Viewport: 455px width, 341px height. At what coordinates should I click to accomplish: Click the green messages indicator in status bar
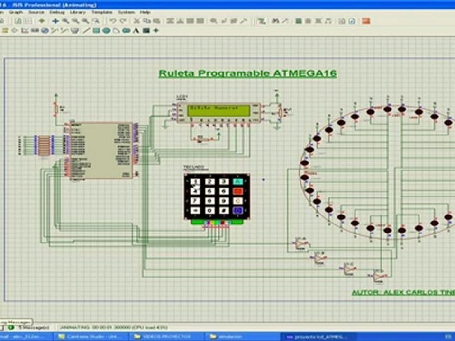point(11,327)
